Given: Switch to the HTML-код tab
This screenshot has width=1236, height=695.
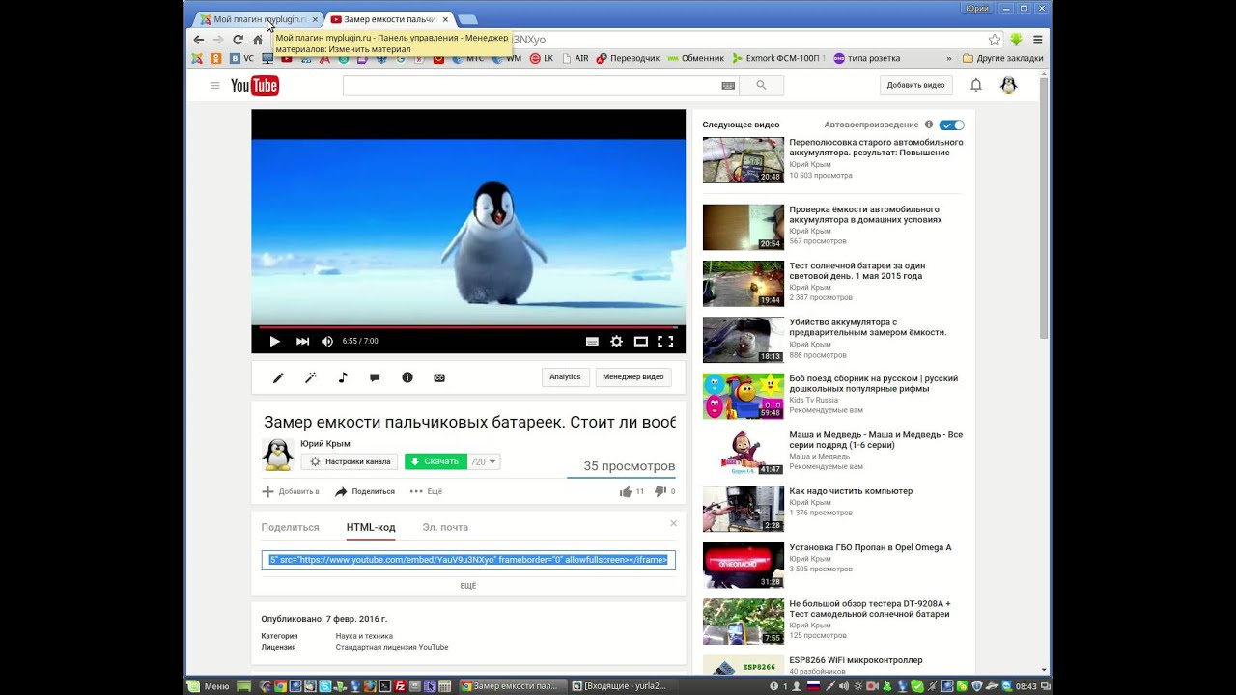Looking at the screenshot, I should pos(371,527).
